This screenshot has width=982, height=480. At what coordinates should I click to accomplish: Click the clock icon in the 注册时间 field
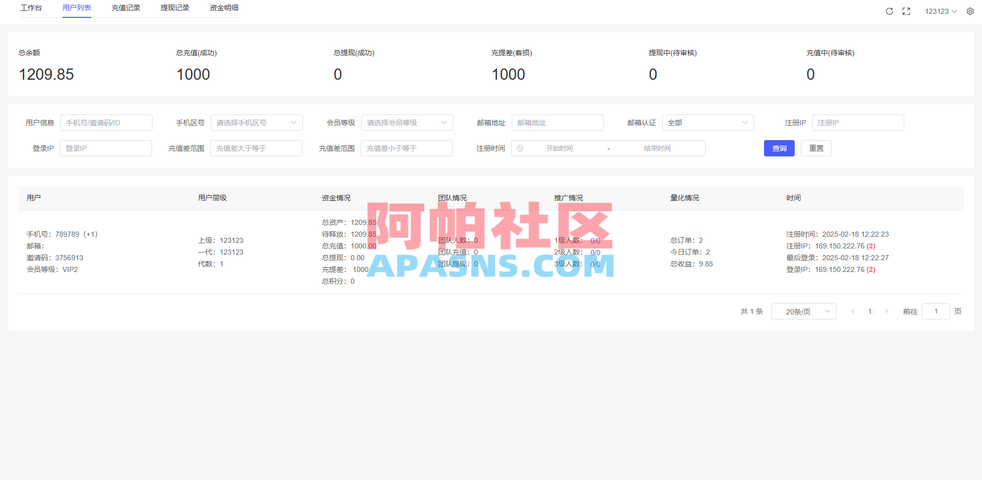(520, 148)
